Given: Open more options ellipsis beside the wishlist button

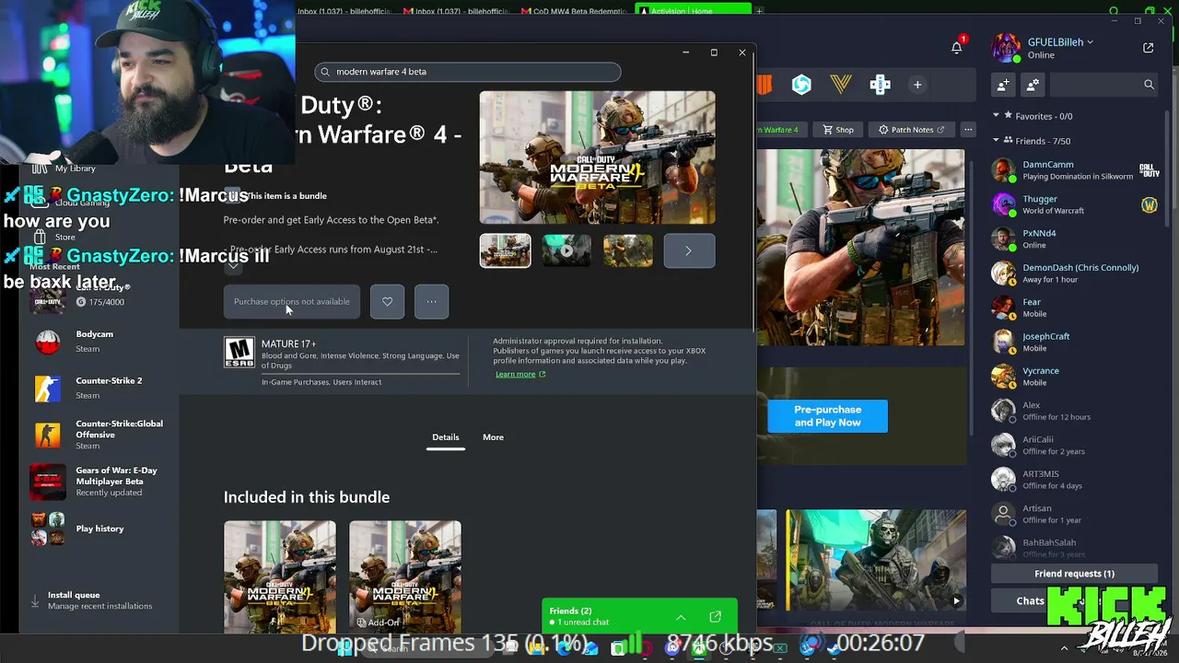Looking at the screenshot, I should pyautogui.click(x=431, y=301).
